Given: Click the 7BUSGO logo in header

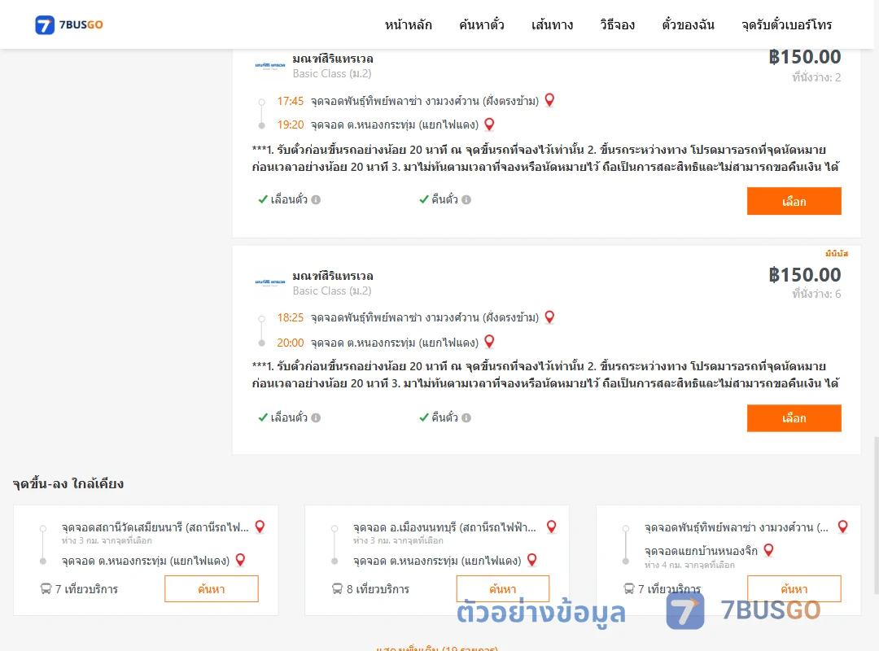Looking at the screenshot, I should pyautogui.click(x=69, y=24).
